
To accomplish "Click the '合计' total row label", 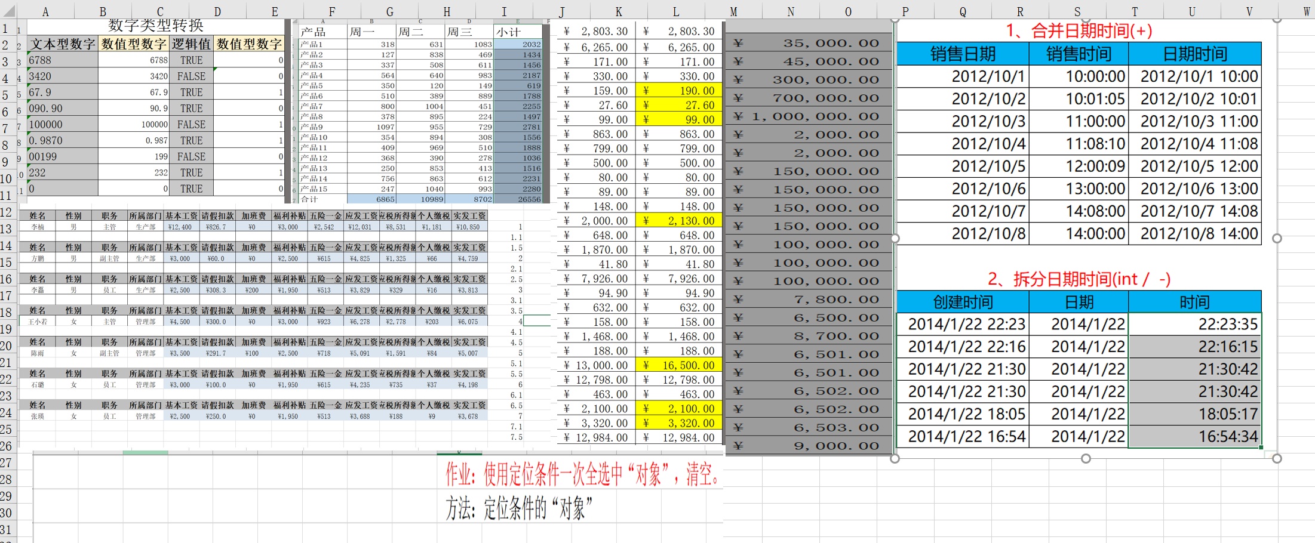I will (x=323, y=199).
